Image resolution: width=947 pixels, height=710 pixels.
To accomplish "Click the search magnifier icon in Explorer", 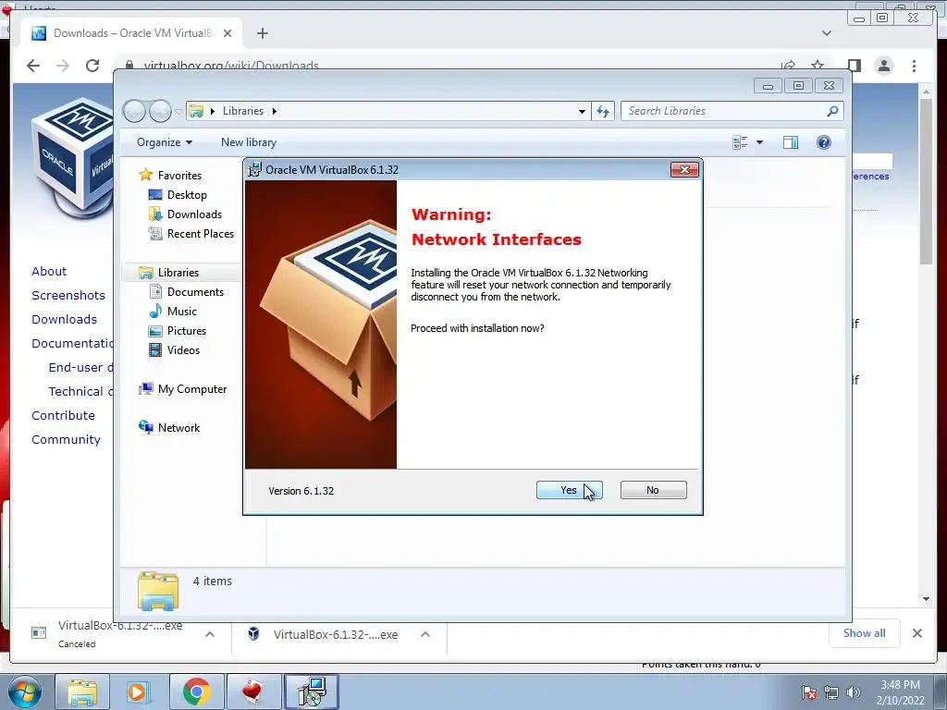I will 833,111.
